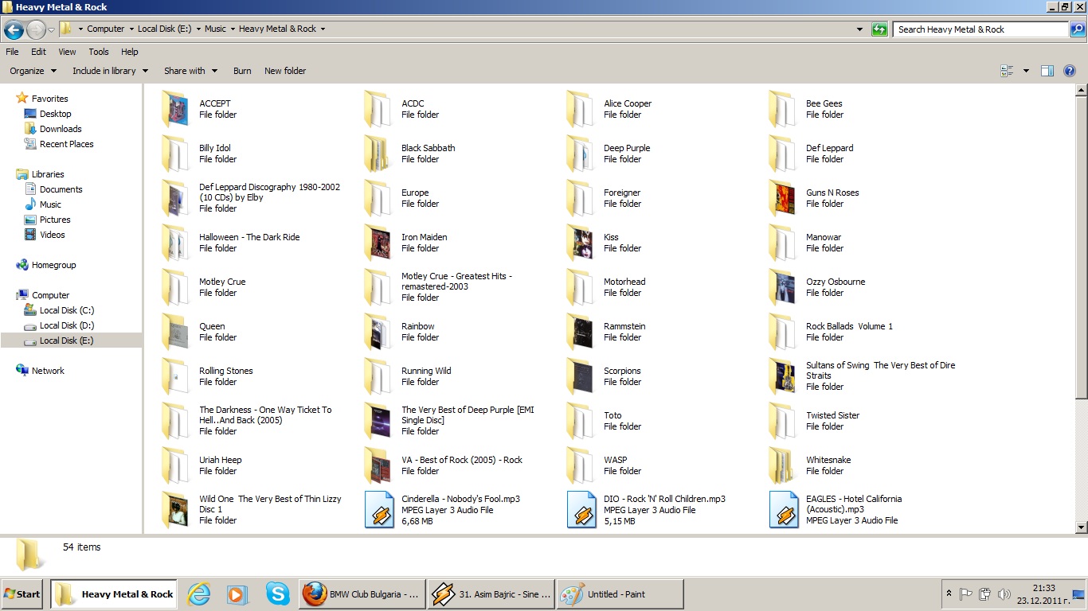The image size is (1088, 611).
Task: Select Desktop in Favorites
Action: pos(55,114)
